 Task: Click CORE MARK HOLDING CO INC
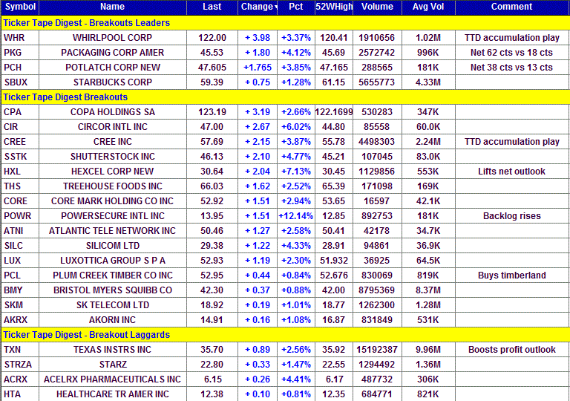coord(113,201)
